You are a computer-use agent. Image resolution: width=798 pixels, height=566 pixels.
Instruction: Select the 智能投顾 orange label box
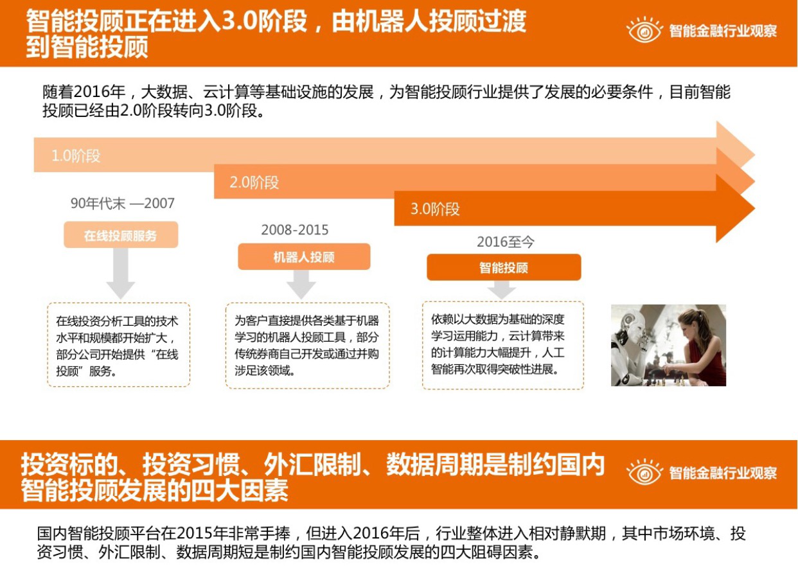(x=504, y=267)
